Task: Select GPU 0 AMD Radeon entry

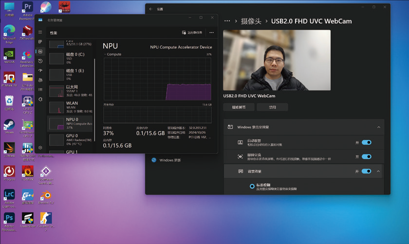Action: click(71, 139)
